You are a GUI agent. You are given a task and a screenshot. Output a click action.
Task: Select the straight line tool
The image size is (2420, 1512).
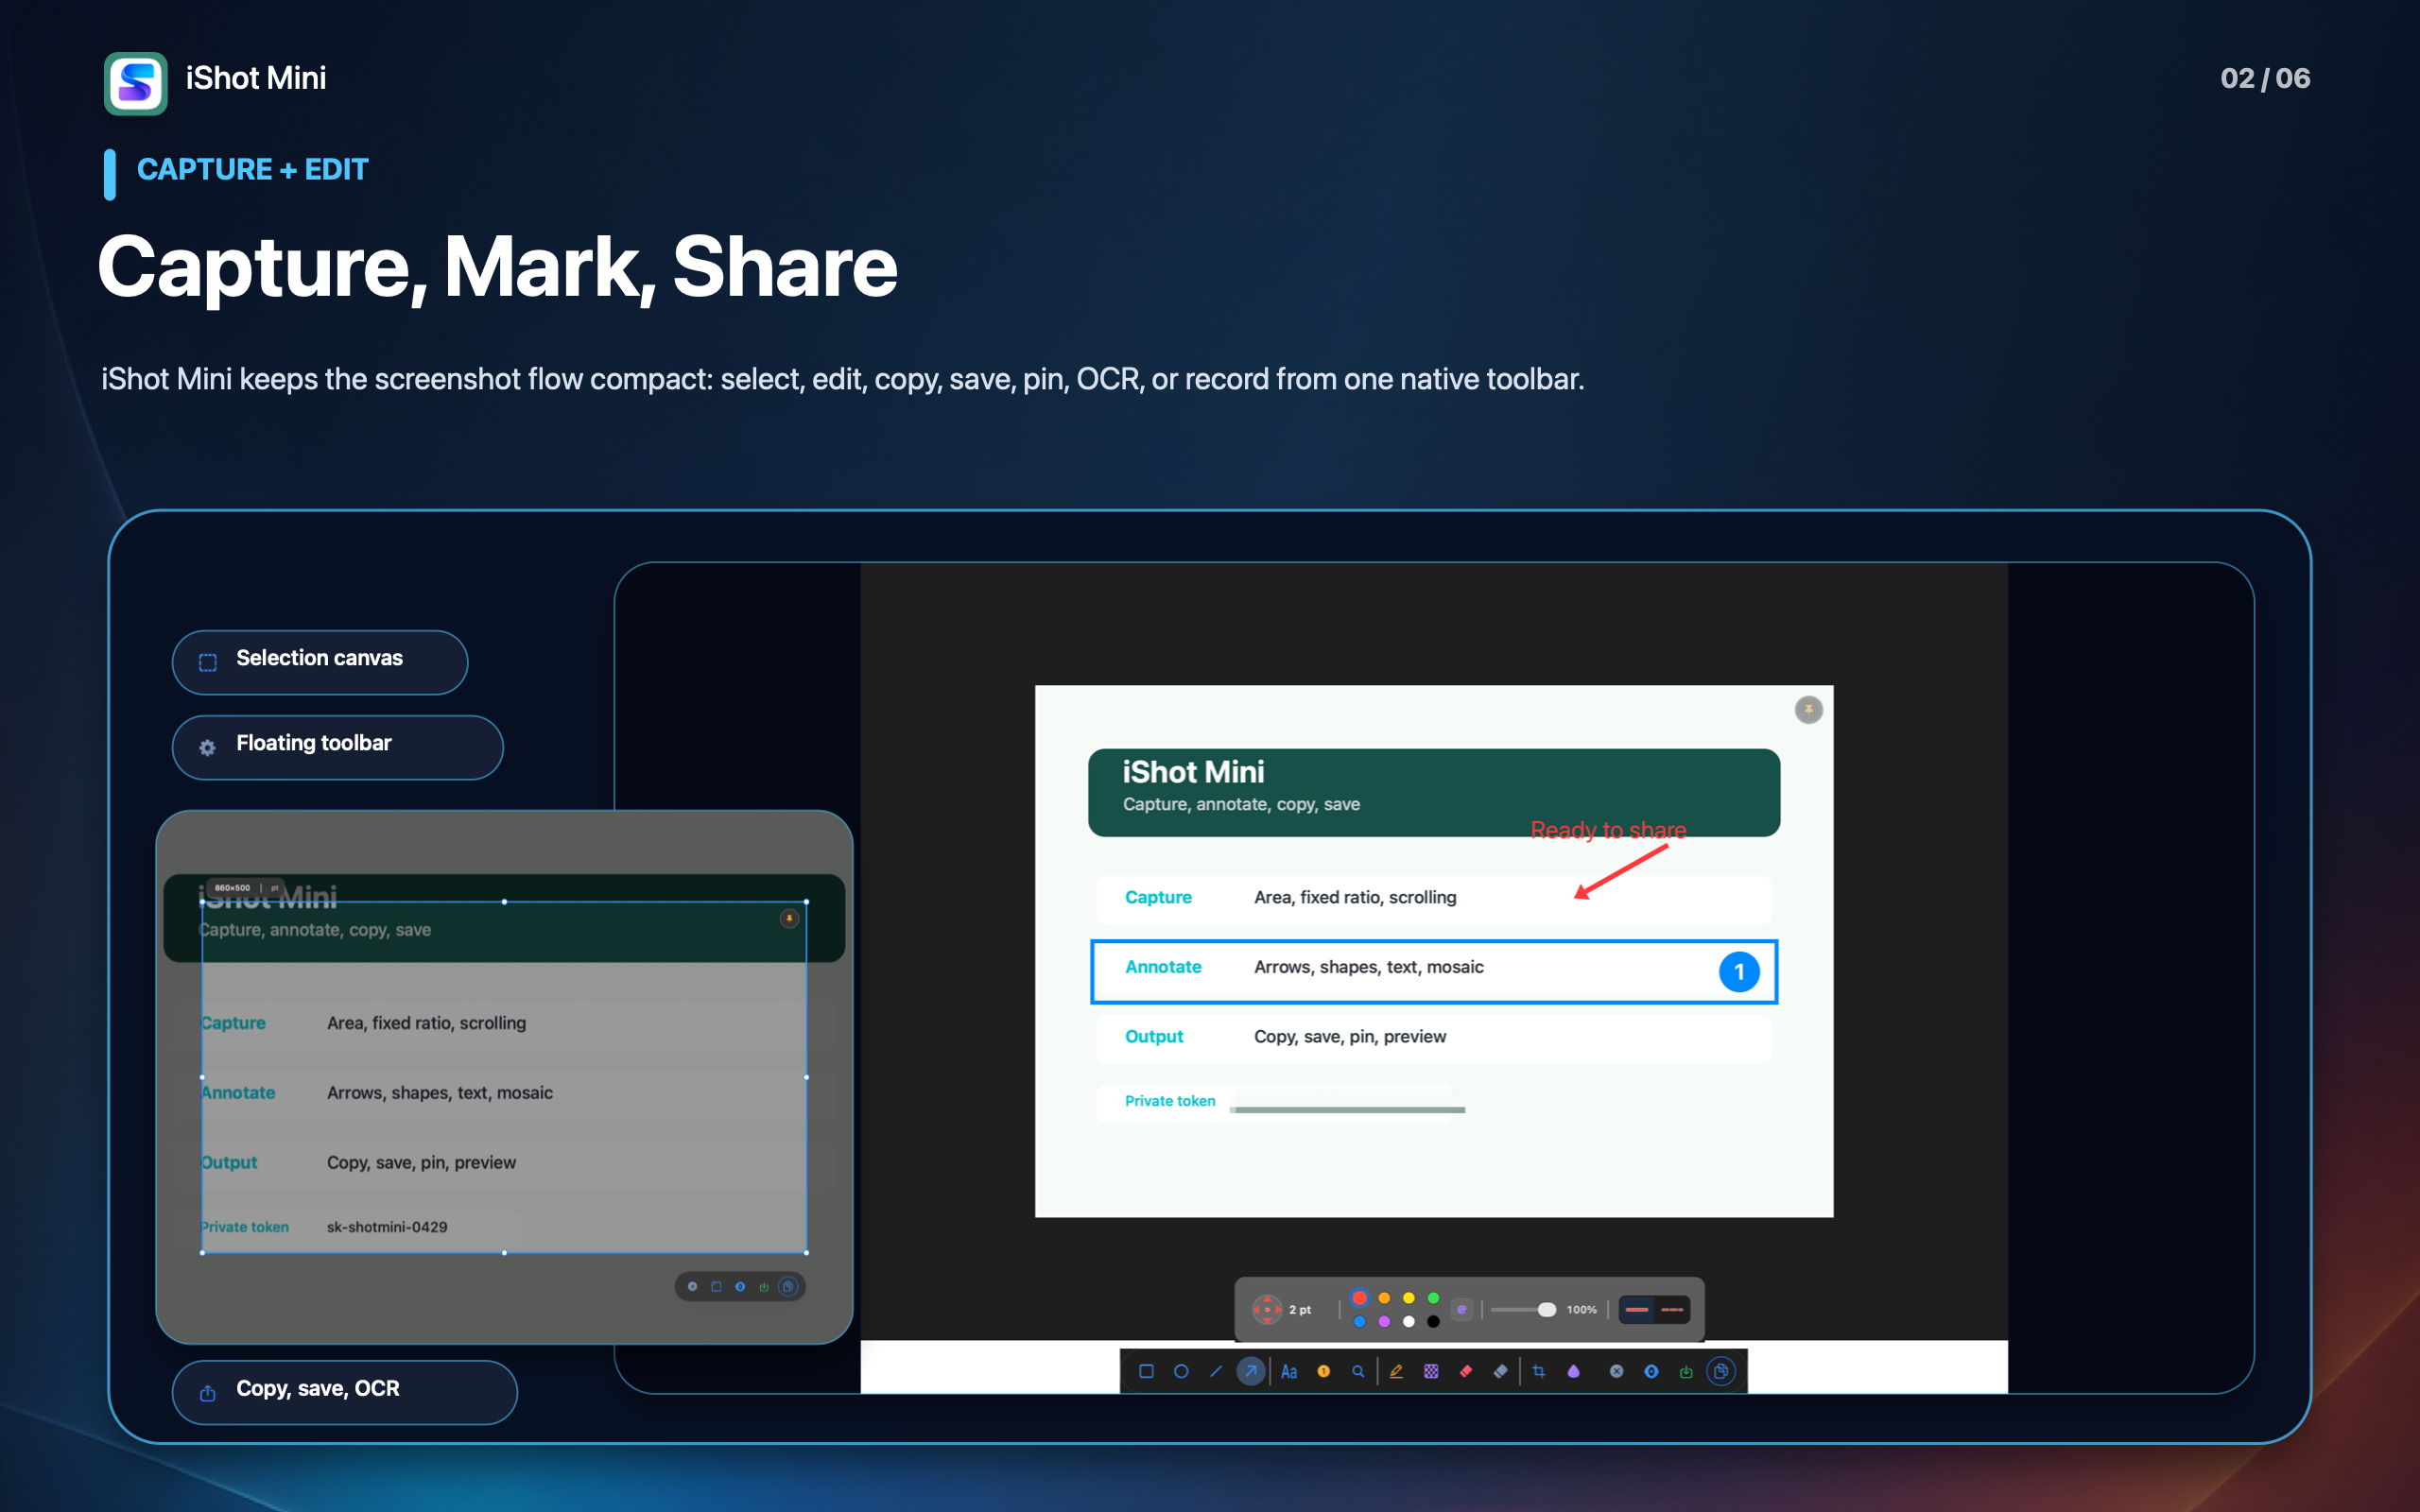[1216, 1371]
